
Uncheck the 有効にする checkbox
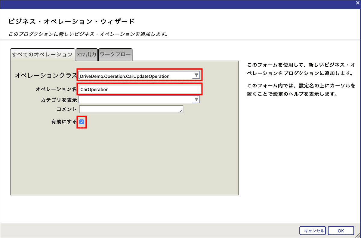pos(82,122)
